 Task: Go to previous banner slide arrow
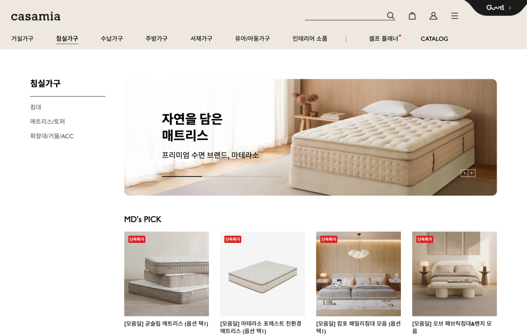click(x=464, y=173)
